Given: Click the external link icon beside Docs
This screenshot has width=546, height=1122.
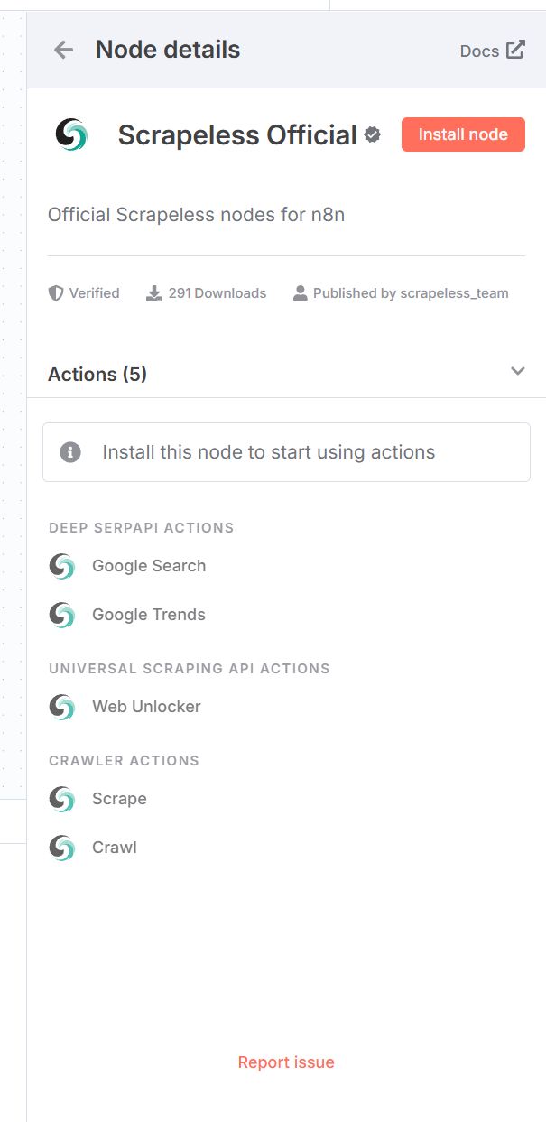Looking at the screenshot, I should (x=517, y=51).
